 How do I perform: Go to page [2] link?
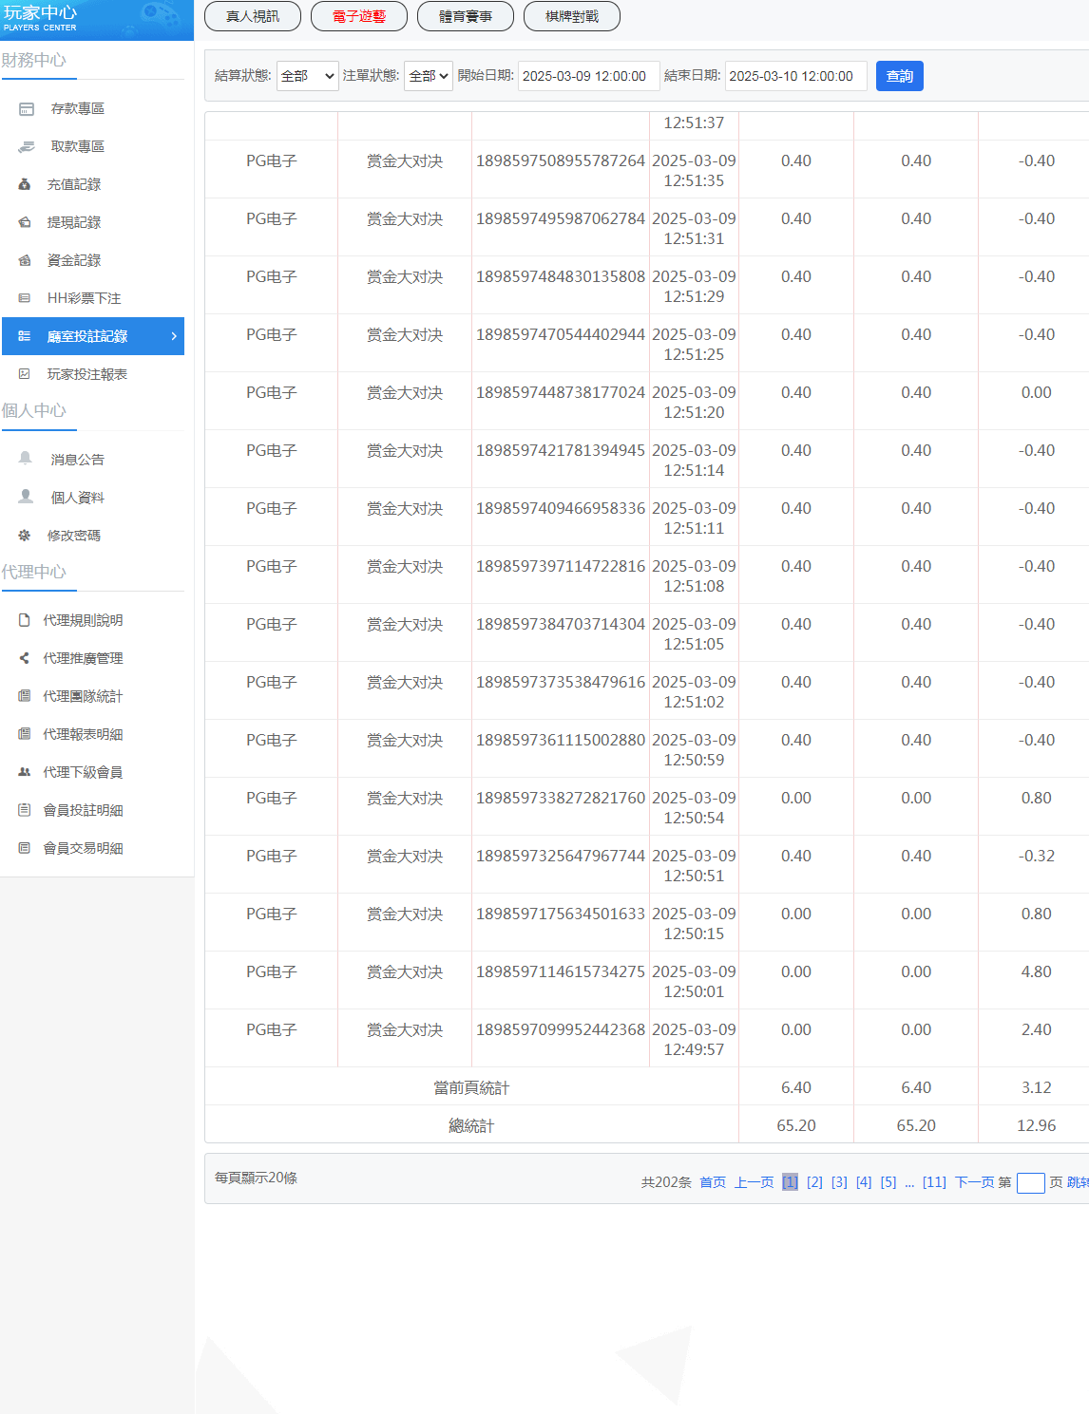814,1182
